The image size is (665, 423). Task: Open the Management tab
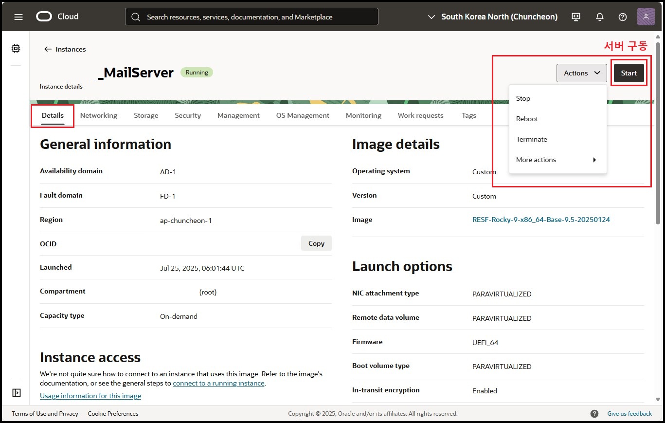pos(238,115)
